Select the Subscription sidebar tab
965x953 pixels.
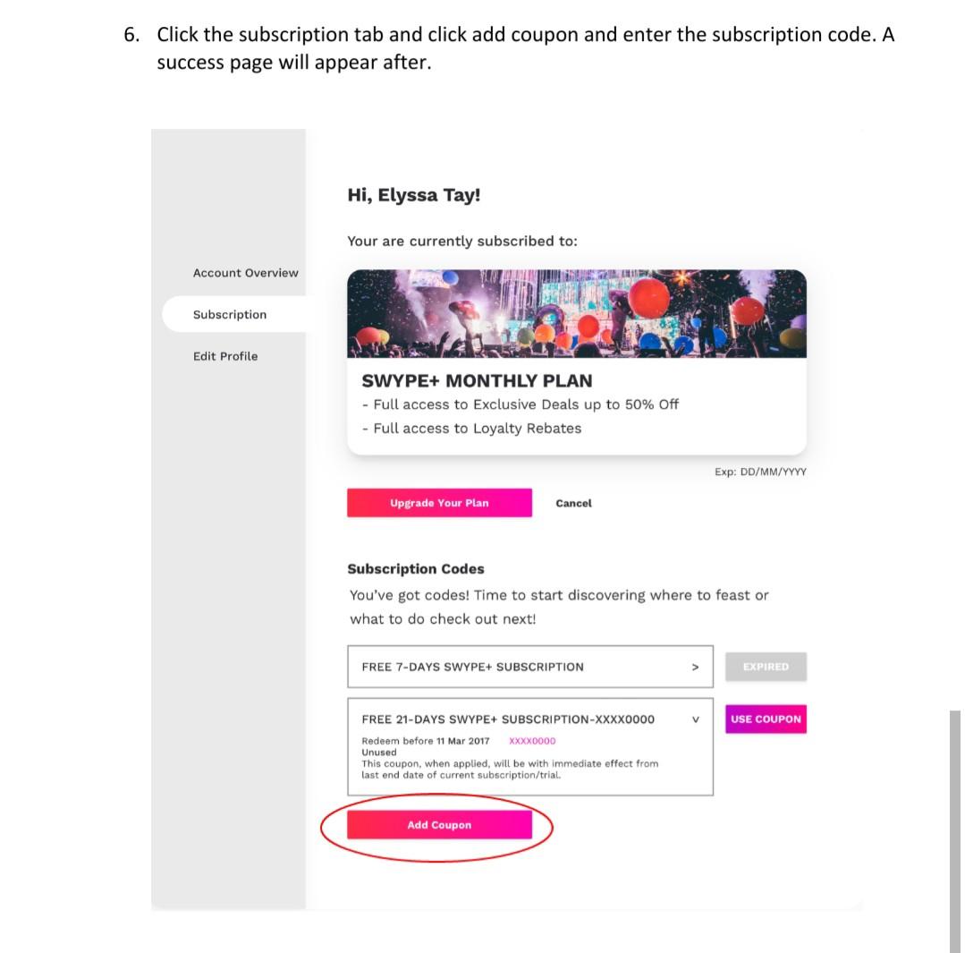pyautogui.click(x=230, y=315)
